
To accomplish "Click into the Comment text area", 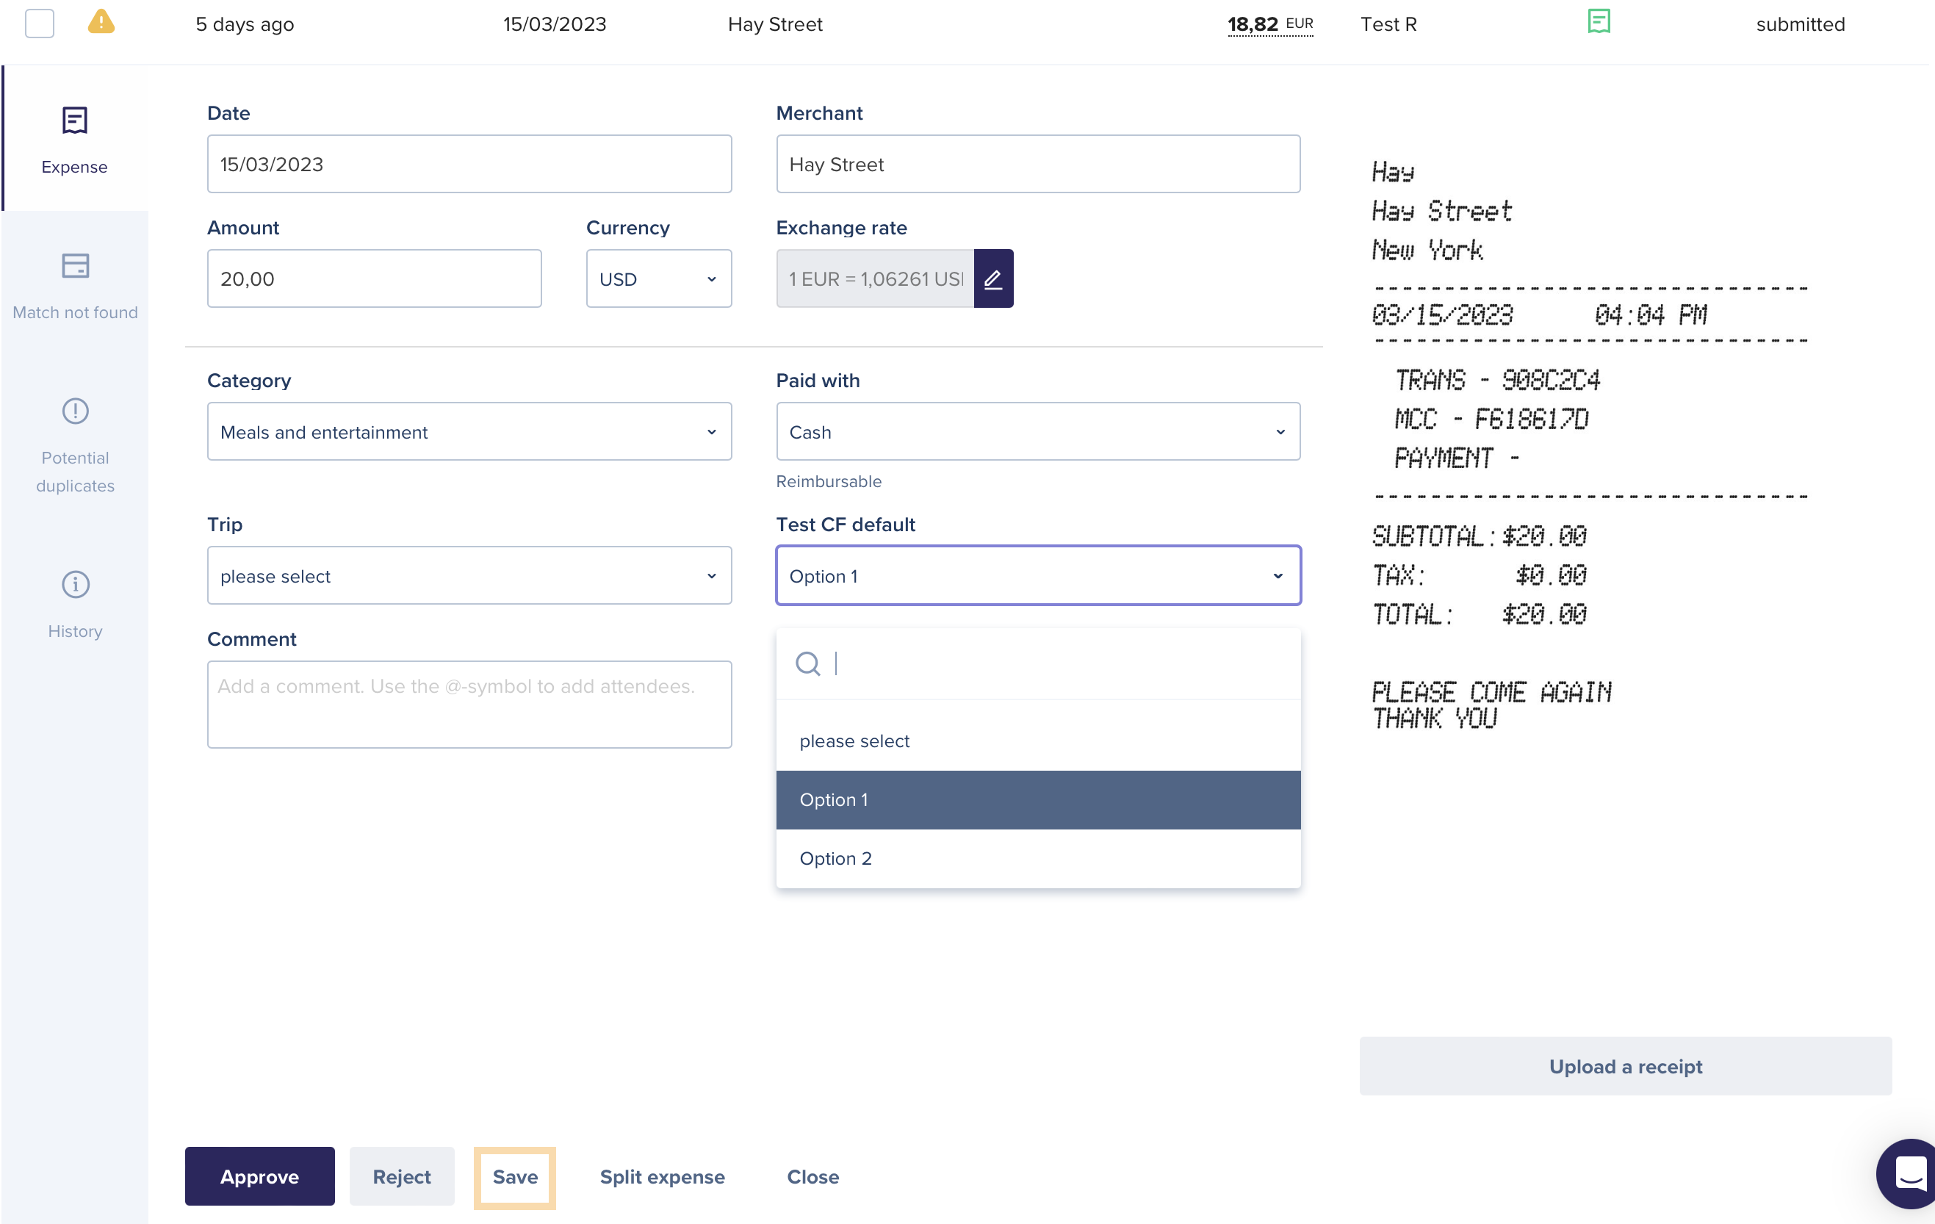I will click(x=469, y=705).
